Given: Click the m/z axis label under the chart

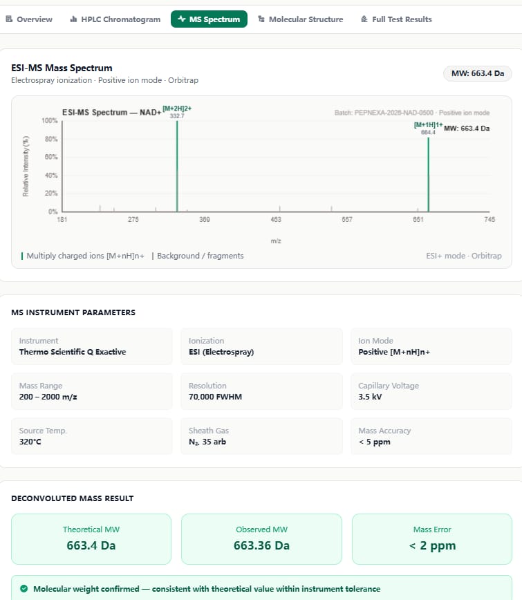Looking at the screenshot, I should tap(276, 241).
